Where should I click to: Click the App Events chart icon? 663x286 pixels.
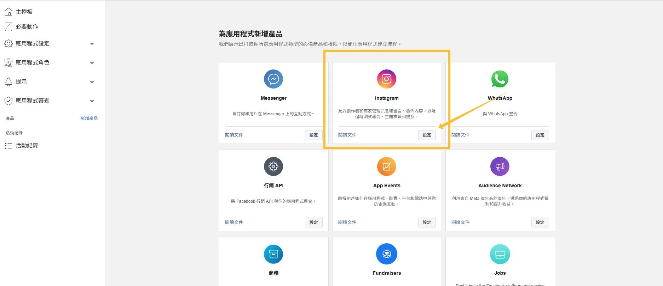[x=386, y=166]
